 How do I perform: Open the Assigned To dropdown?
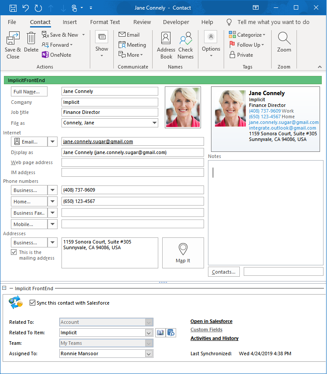(x=149, y=354)
